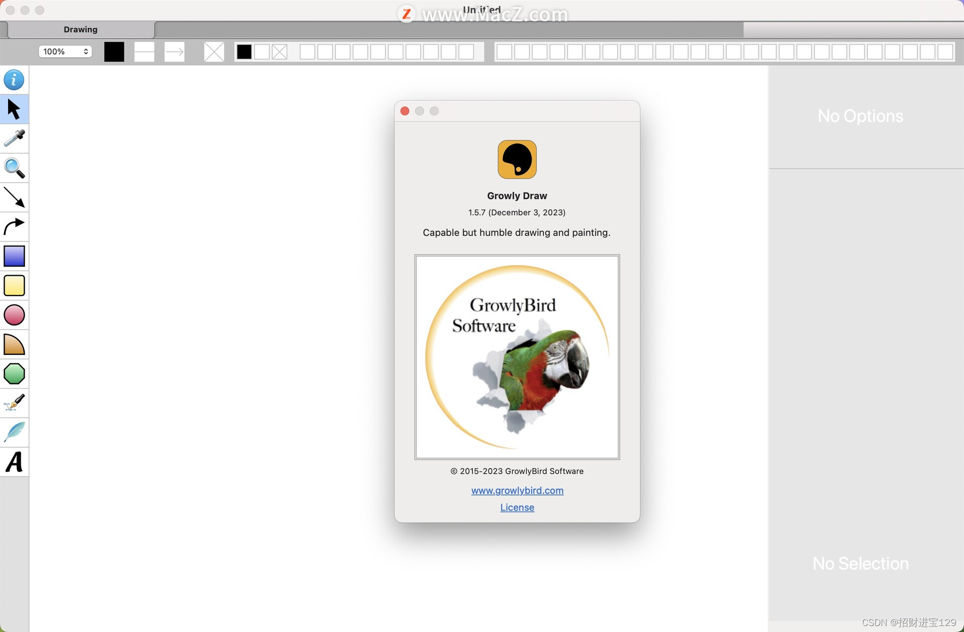Activate the magnifying glass zoom tool

coord(14,168)
